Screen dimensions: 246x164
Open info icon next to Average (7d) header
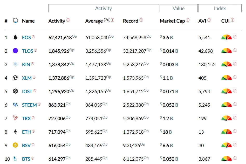pyautogui.click(x=112, y=20)
